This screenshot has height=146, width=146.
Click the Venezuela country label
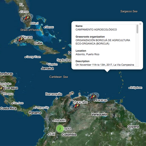pos(99,115)
